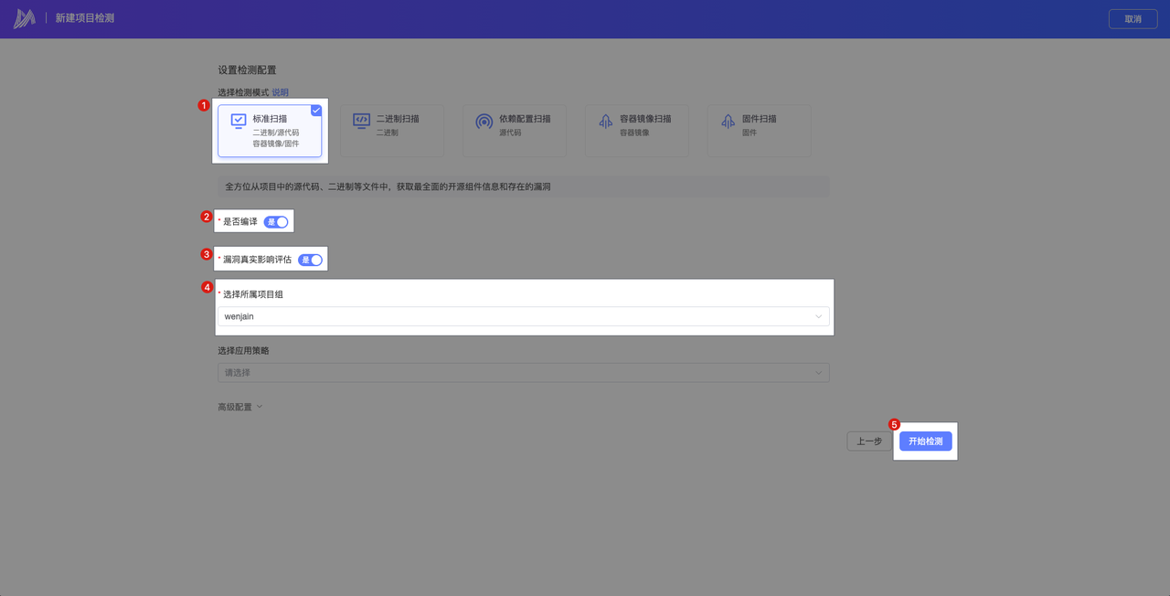
Task: Select the 二进制扫描 detection mode card
Action: click(392, 130)
